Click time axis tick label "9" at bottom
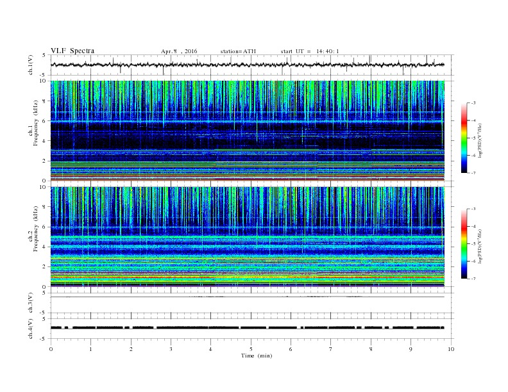Image resolution: width=508 pixels, height=392 pixels. pyautogui.click(x=411, y=349)
